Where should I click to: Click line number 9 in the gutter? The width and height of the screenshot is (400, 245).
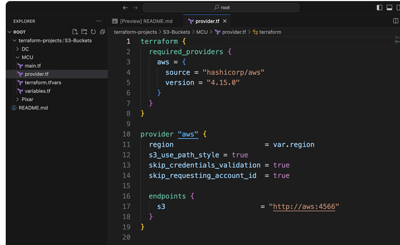[128, 124]
